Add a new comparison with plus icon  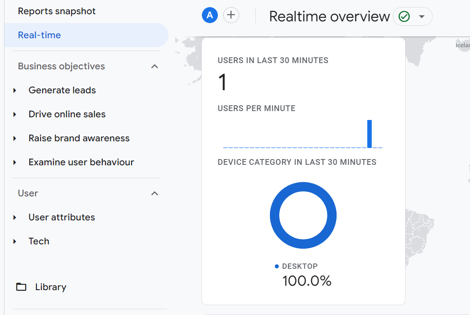231,16
